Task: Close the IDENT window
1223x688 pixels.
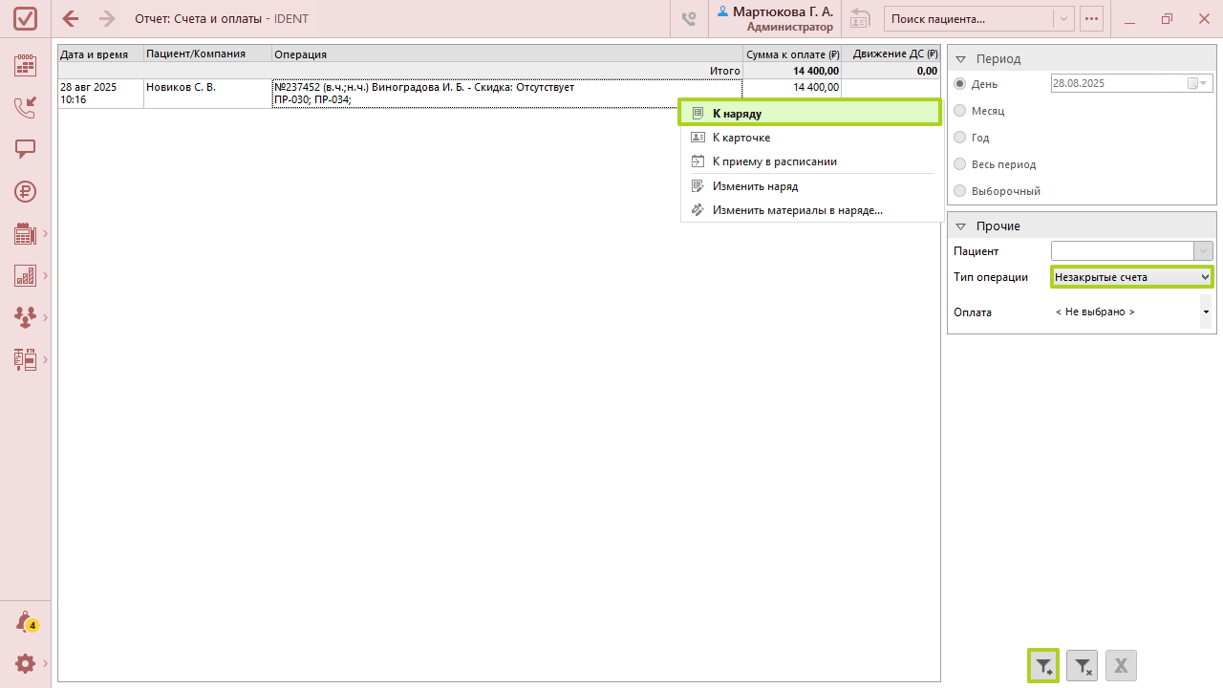Action: [x=1203, y=19]
